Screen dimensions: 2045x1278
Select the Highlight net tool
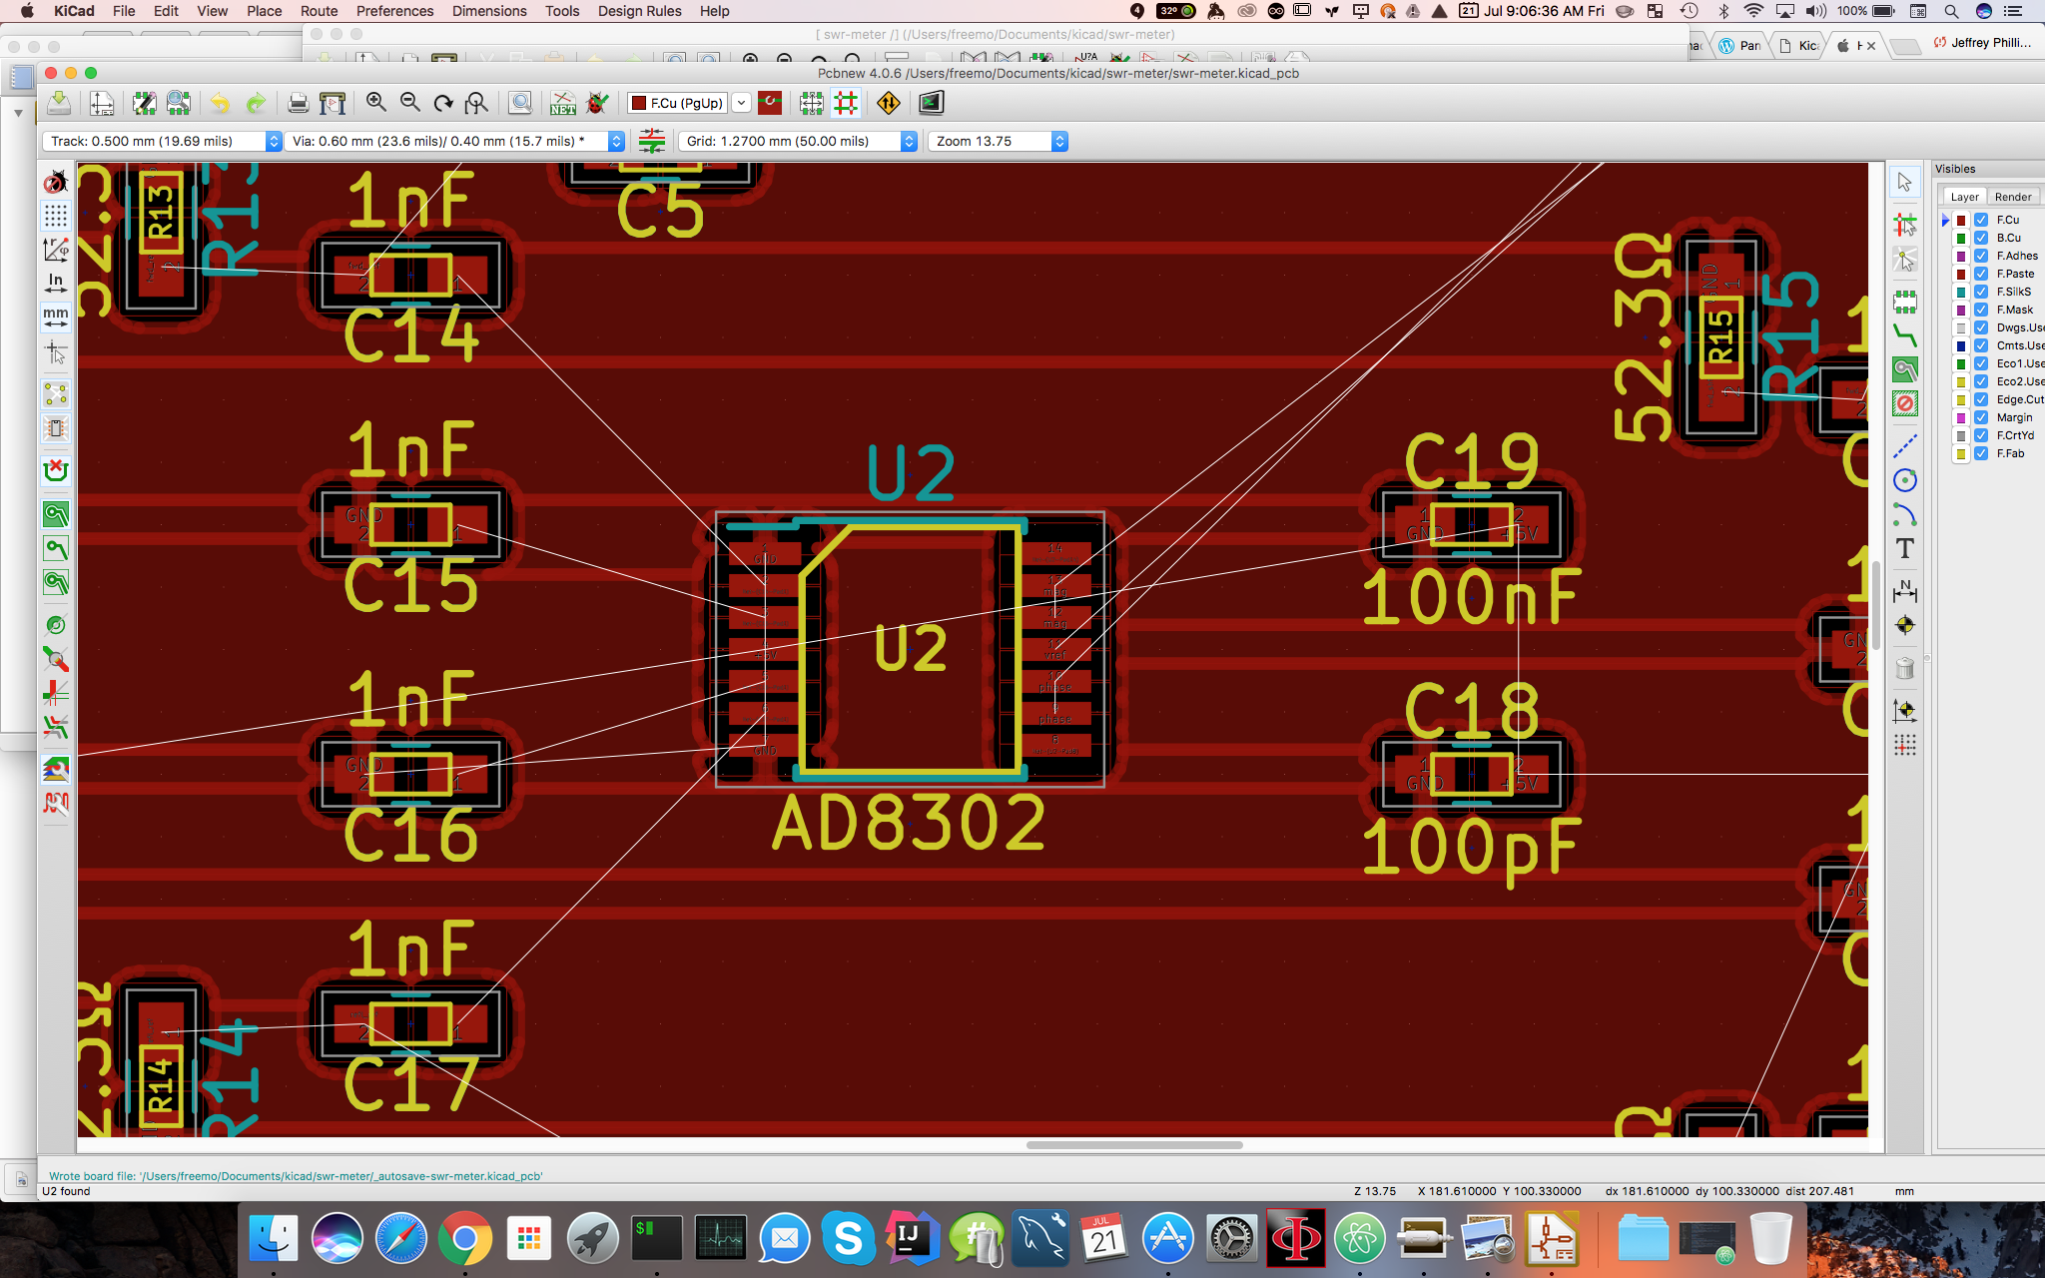1904,225
